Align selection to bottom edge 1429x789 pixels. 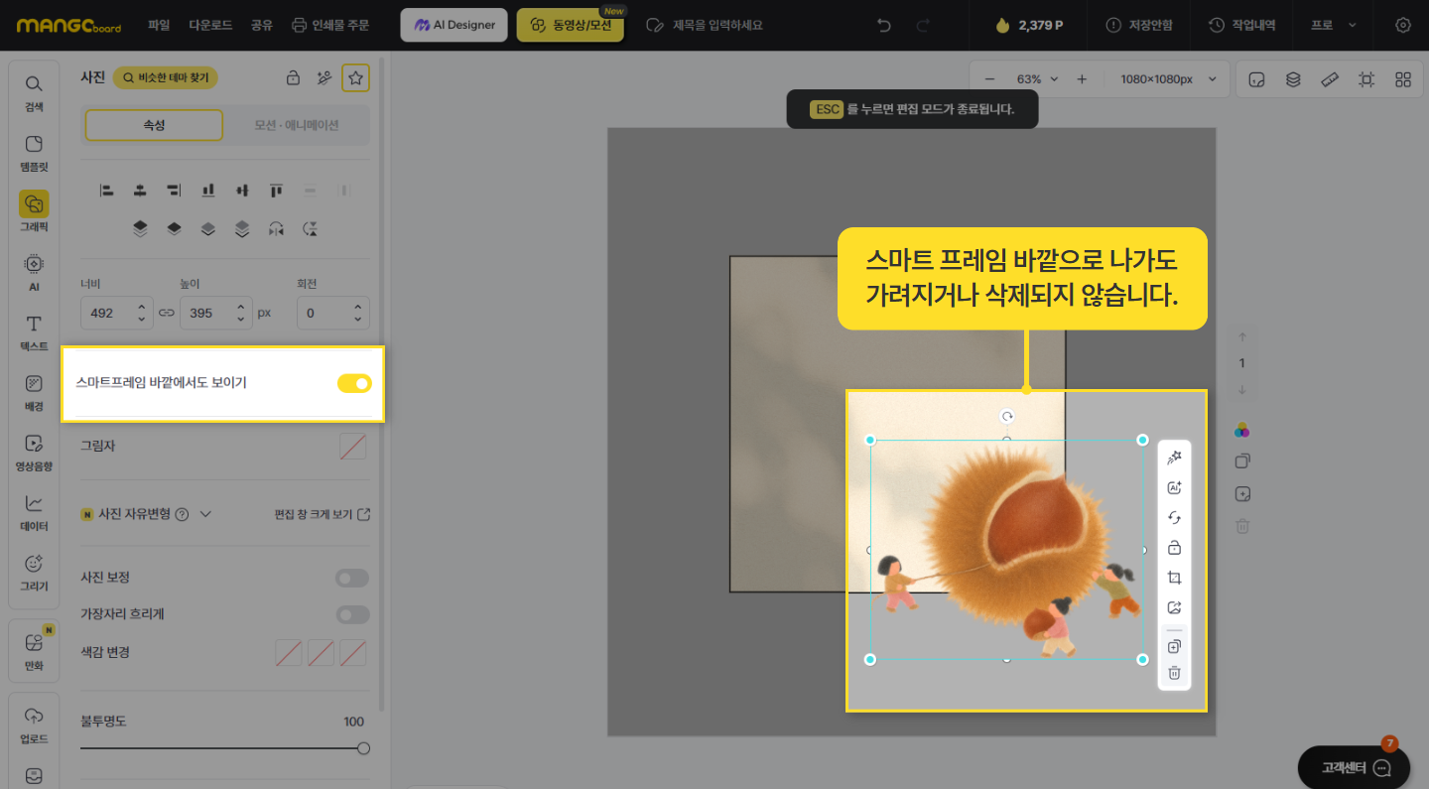pyautogui.click(x=208, y=190)
